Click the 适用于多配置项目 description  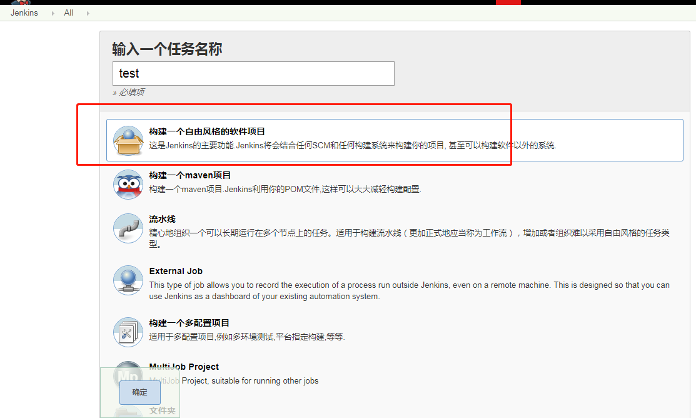point(247,337)
